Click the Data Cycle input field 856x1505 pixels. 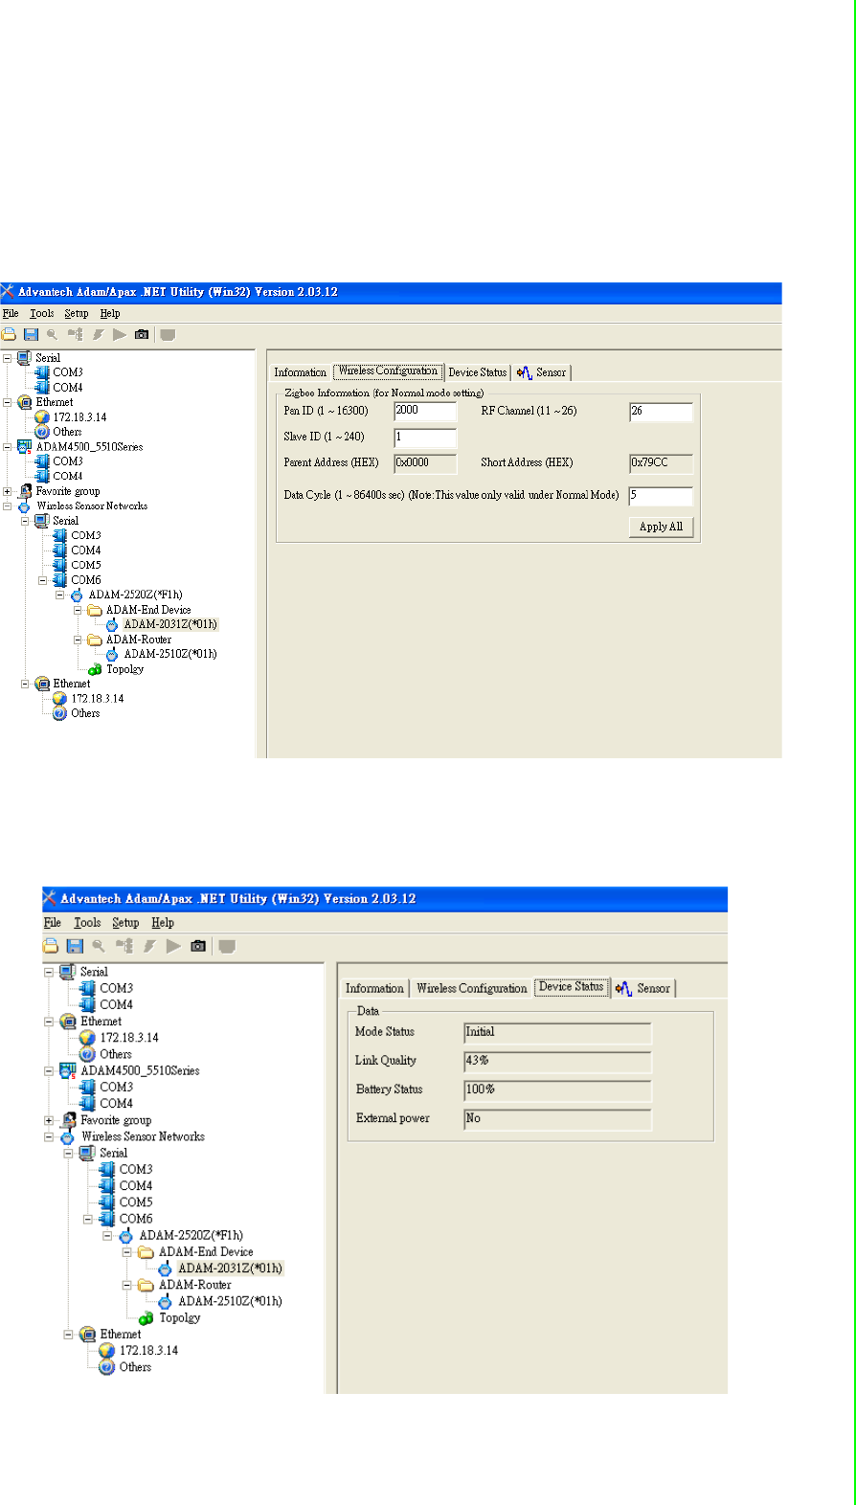click(661, 496)
